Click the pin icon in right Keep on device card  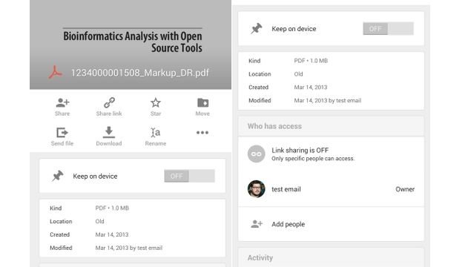click(x=257, y=29)
